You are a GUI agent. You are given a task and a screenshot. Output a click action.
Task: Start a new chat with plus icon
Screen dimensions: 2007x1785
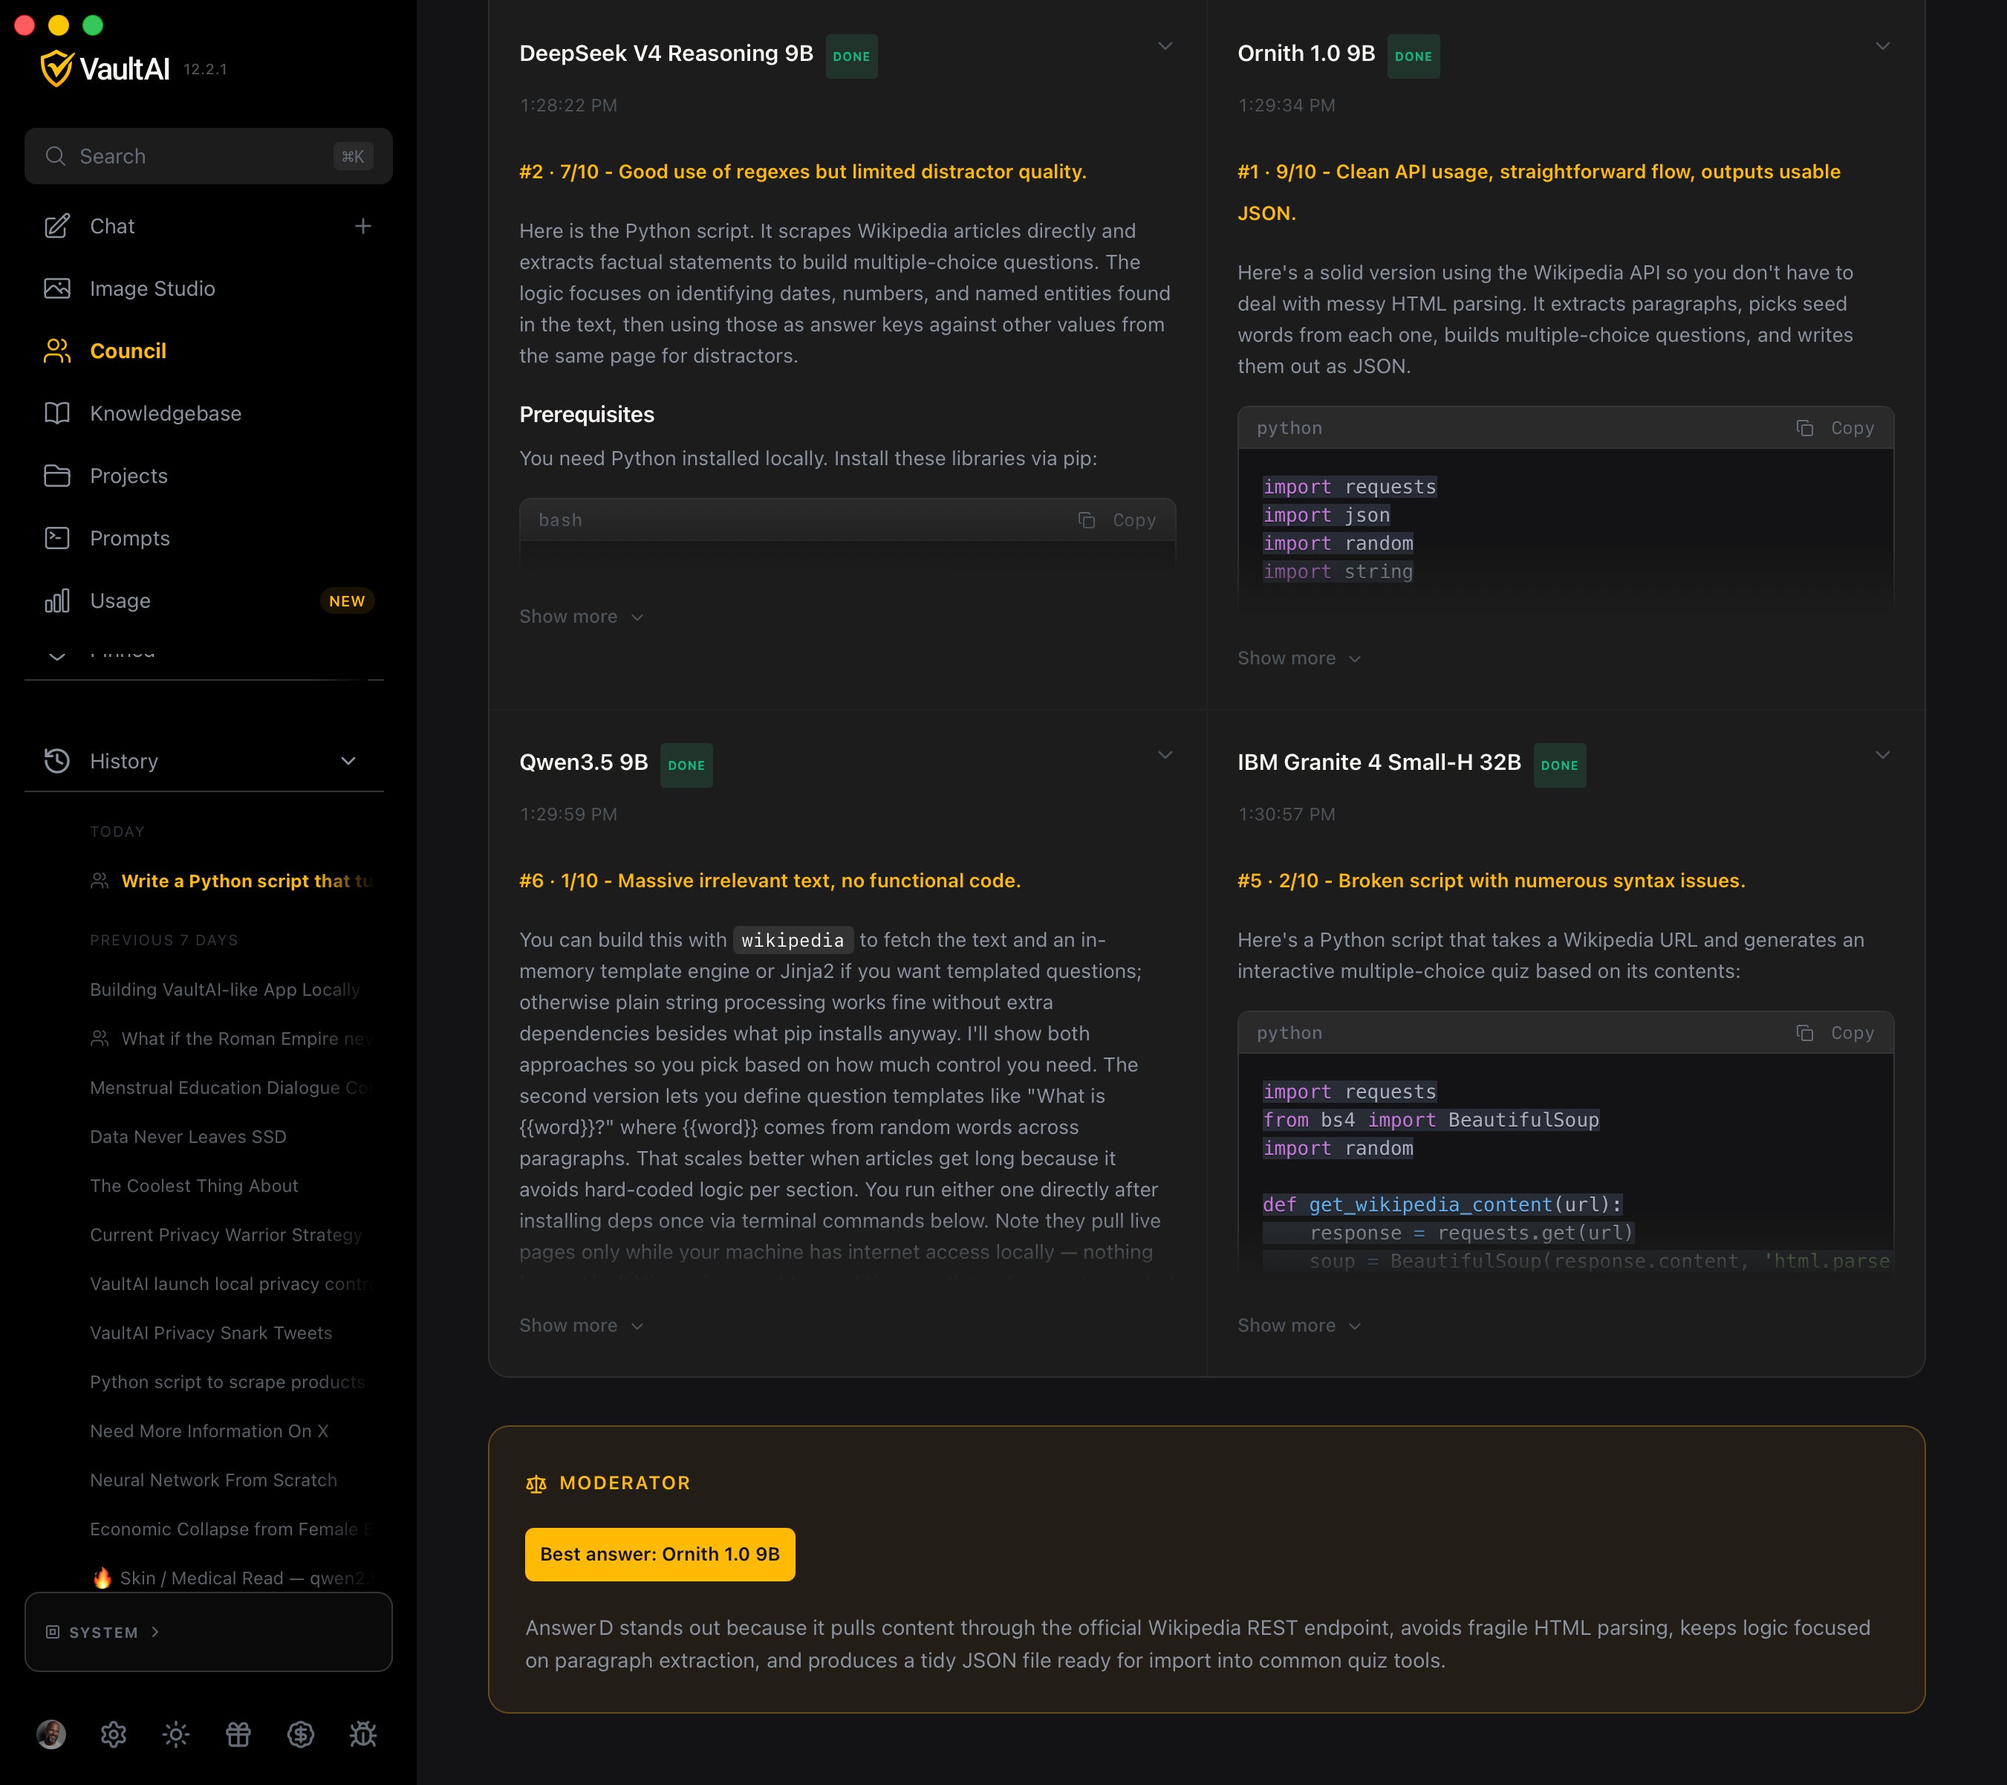click(363, 226)
